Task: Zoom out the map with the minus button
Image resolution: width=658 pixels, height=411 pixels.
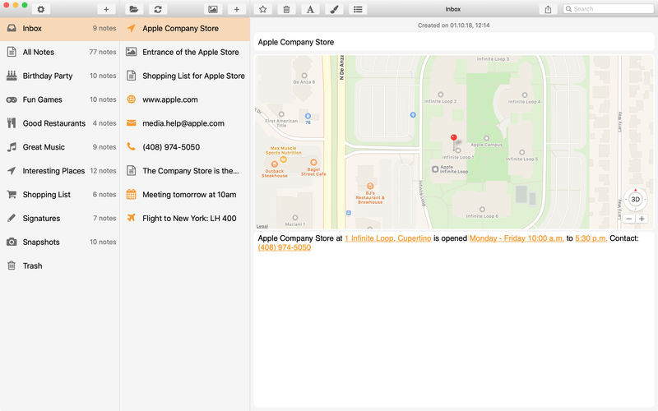Action: point(629,219)
